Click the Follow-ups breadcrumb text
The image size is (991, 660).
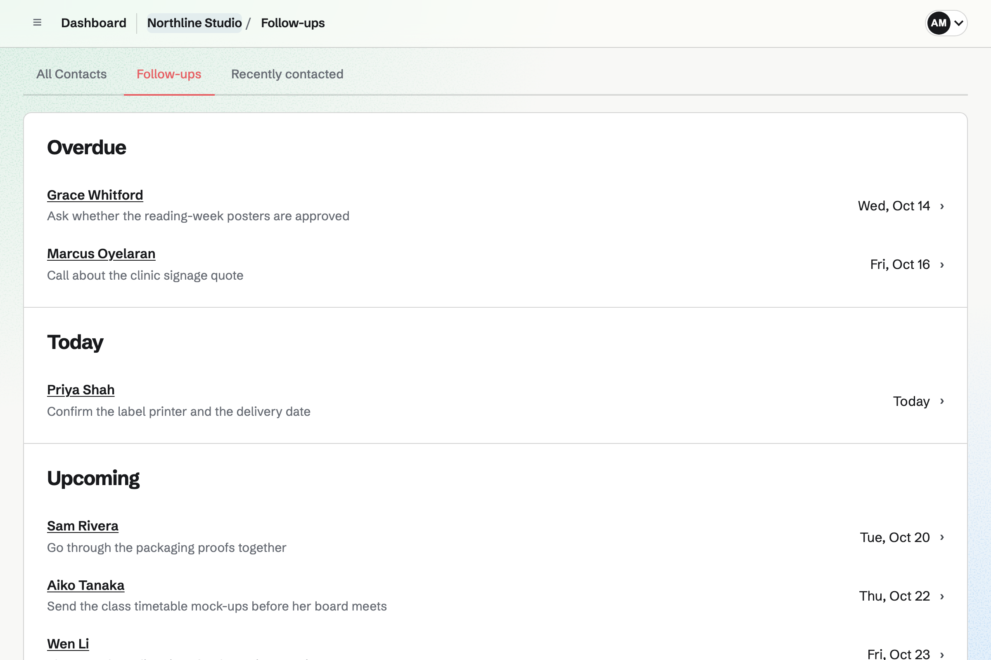pos(293,23)
